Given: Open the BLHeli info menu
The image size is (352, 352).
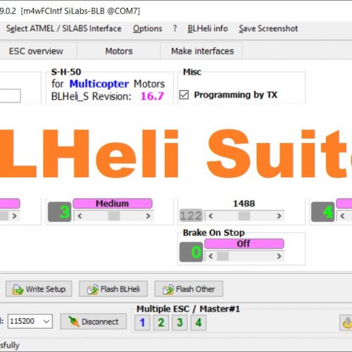Looking at the screenshot, I should (208, 29).
